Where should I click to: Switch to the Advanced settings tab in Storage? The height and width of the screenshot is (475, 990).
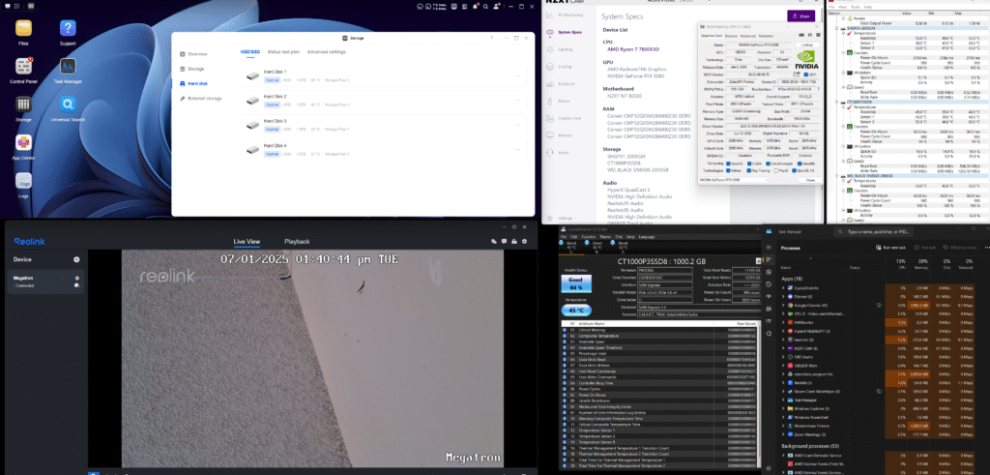coord(327,52)
